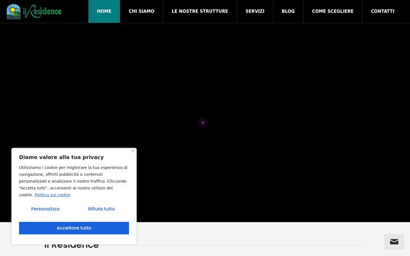This screenshot has height=256, width=410.
Task: Click the Il Residence logo
Action: click(34, 11)
